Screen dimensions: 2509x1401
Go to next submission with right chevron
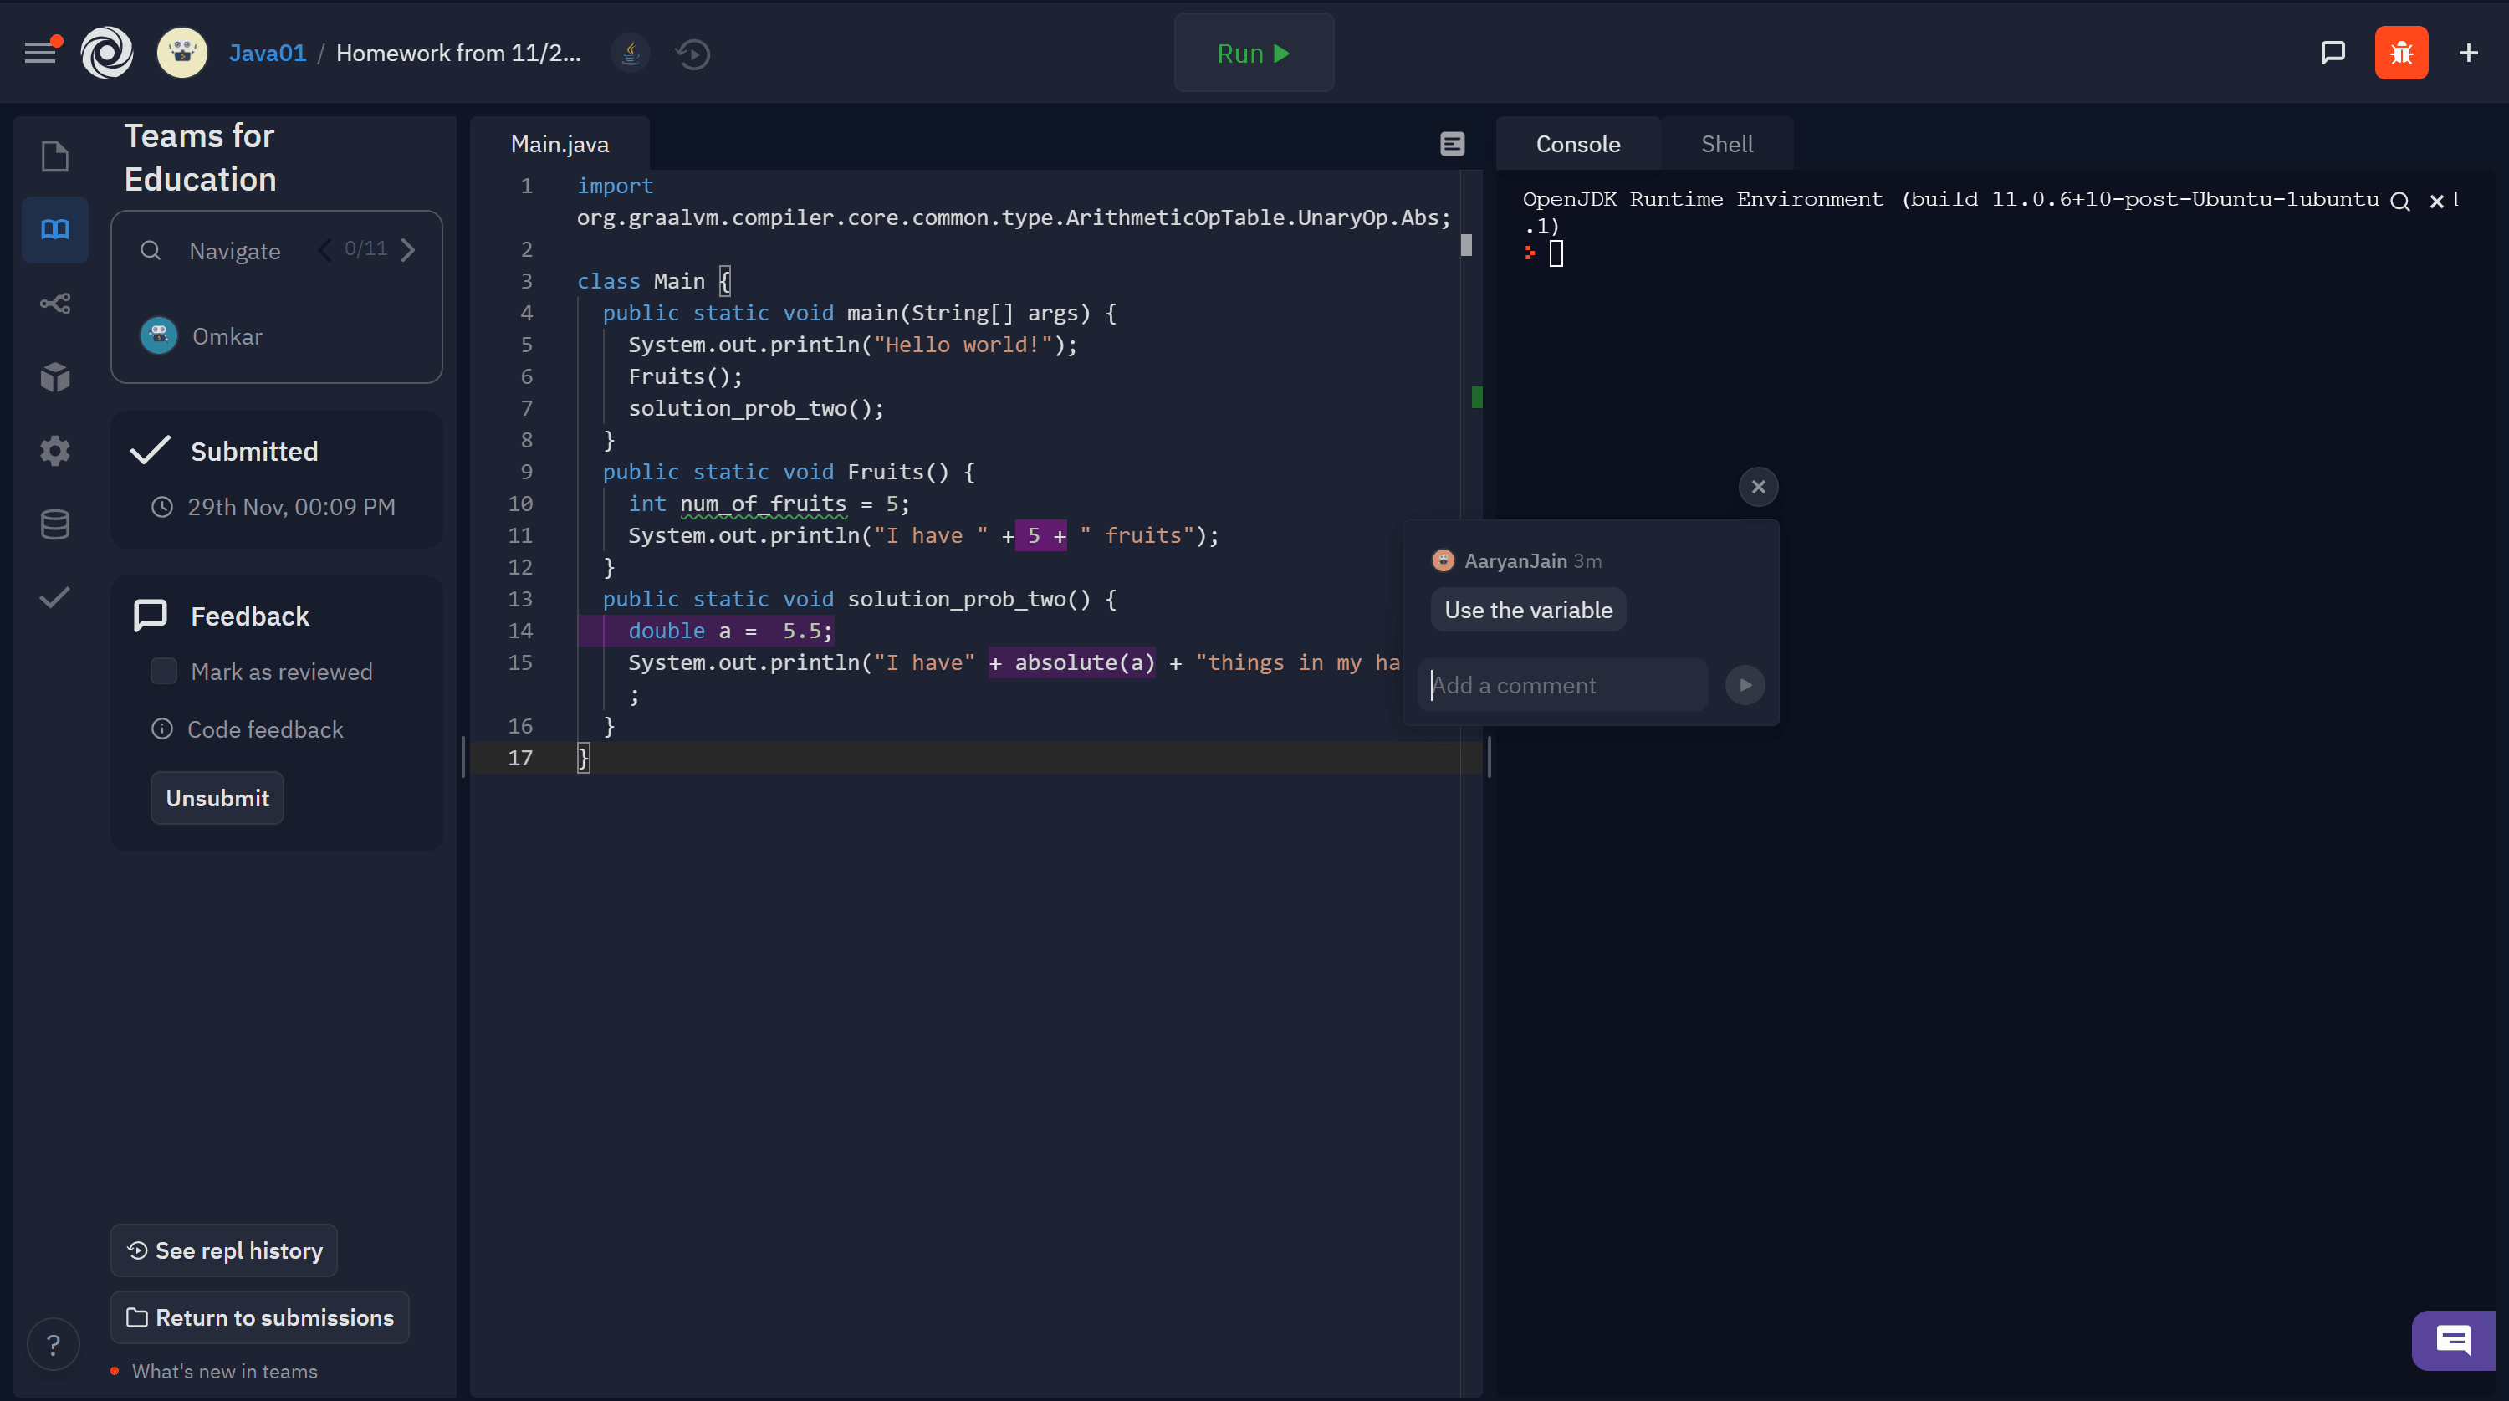(x=409, y=250)
